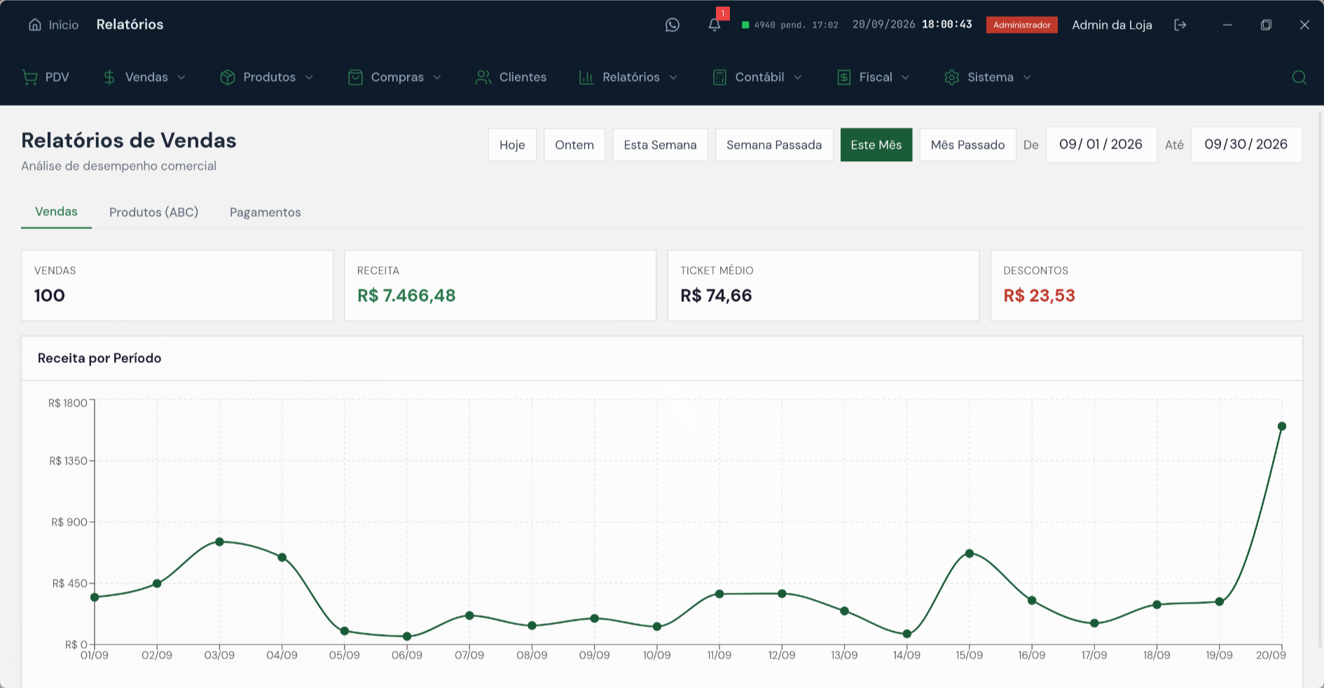Expand the Fiscal menu chevron
The height and width of the screenshot is (688, 1324).
coord(905,77)
